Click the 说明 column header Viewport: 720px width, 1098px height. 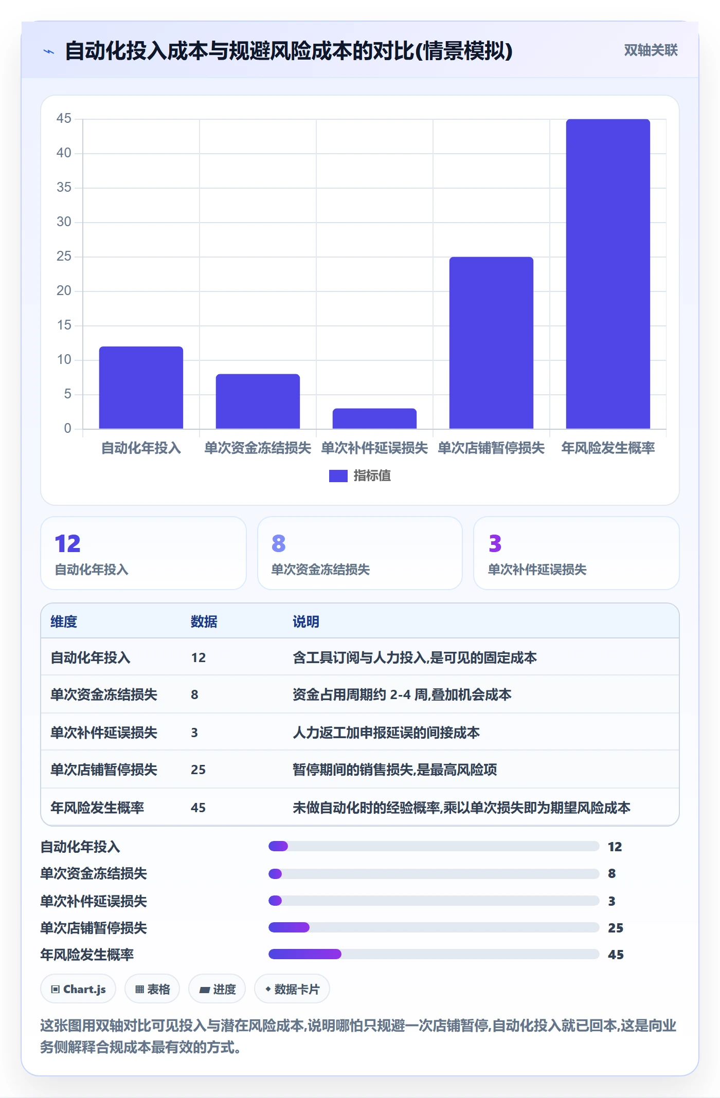pos(306,622)
